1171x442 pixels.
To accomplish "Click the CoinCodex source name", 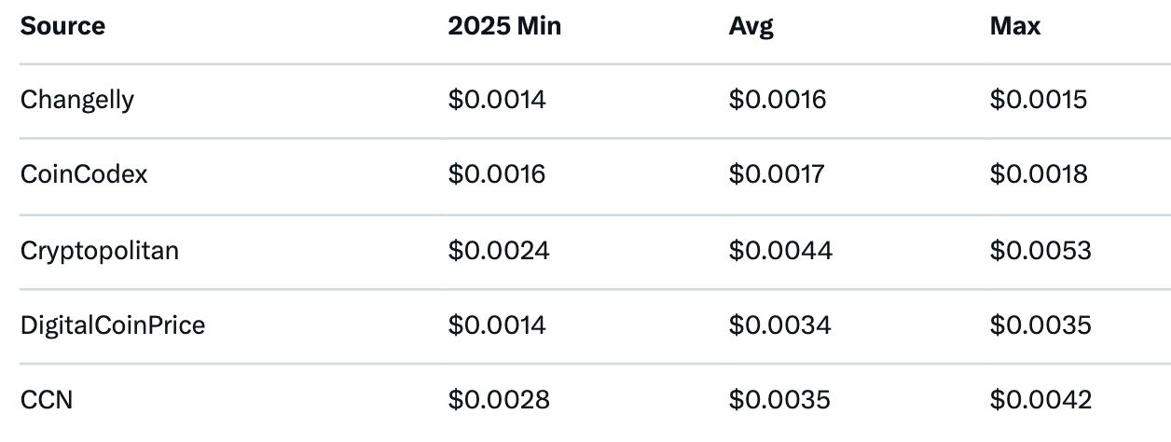I will click(x=84, y=174).
